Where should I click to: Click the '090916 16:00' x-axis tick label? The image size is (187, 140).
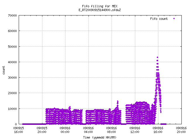pos(158,130)
